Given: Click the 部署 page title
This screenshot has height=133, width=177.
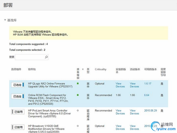Looking at the screenshot, I should [x=8, y=5].
